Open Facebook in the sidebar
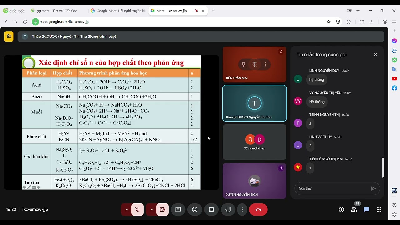Screen dimensions: 400x225 tap(394, 88)
